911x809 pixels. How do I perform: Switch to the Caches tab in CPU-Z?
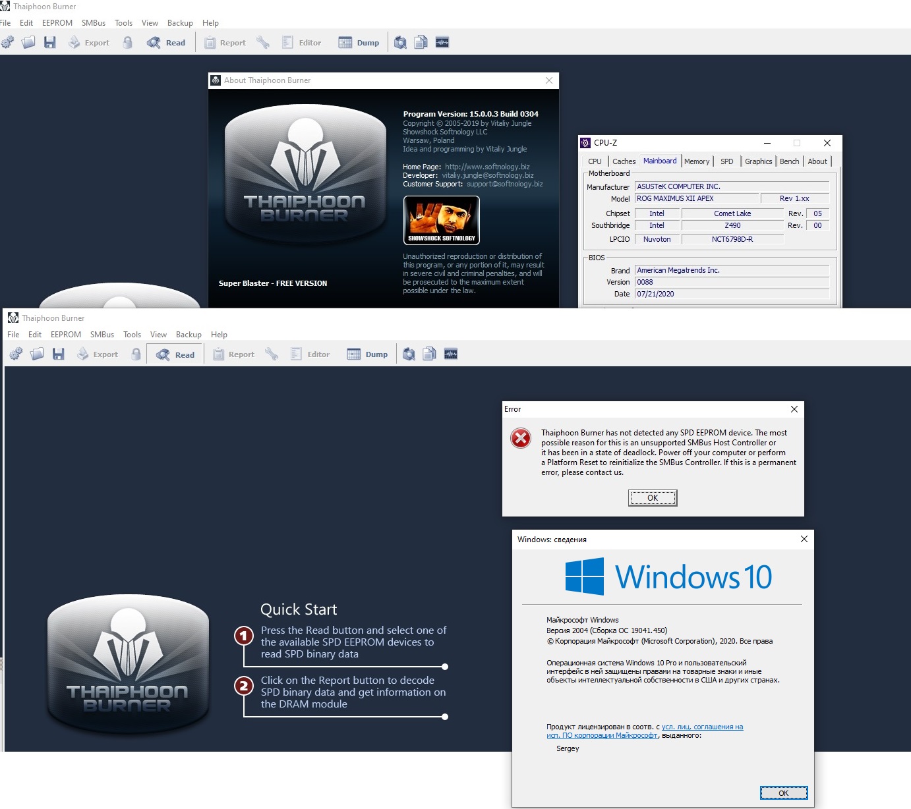pyautogui.click(x=624, y=161)
